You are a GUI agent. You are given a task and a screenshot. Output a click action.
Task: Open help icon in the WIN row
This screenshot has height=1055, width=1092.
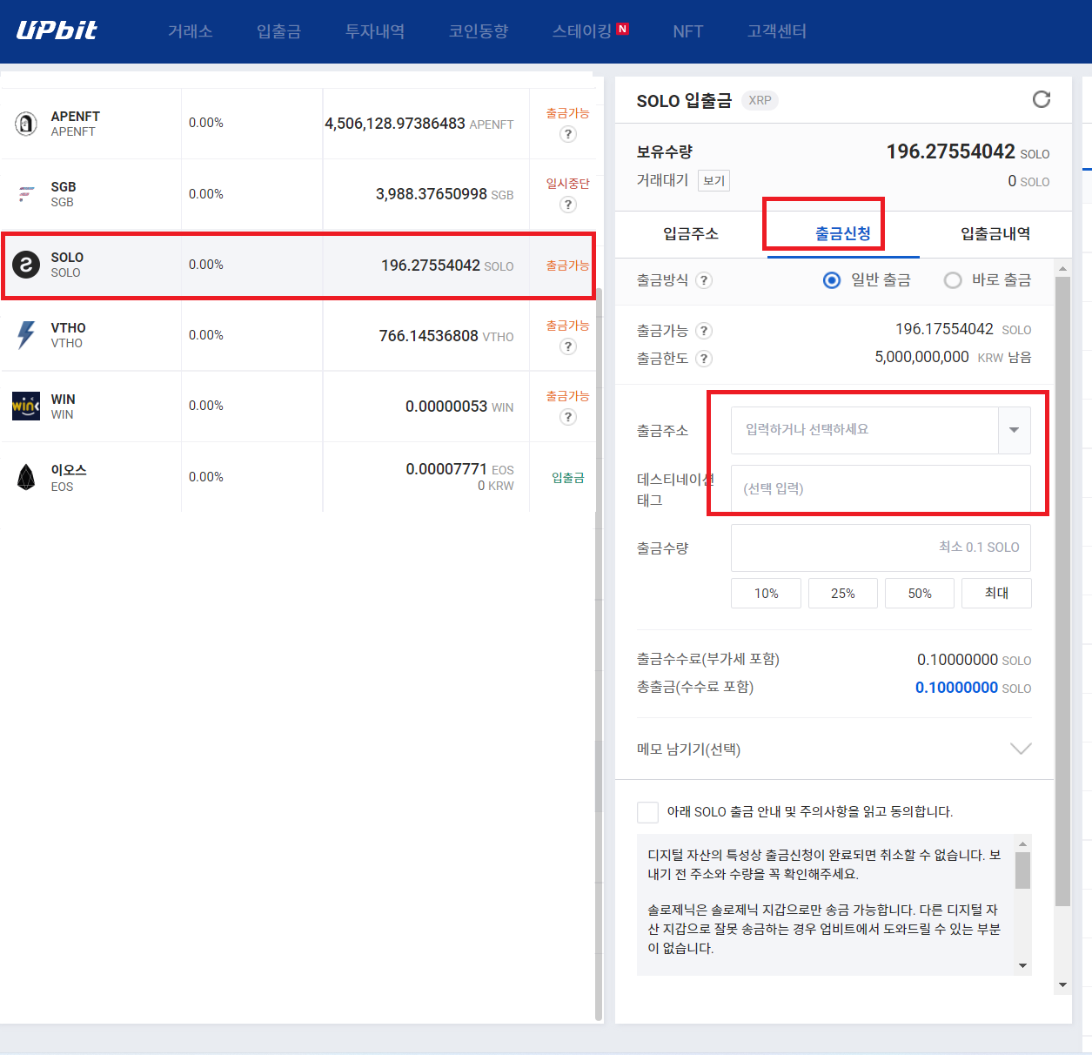click(x=568, y=417)
